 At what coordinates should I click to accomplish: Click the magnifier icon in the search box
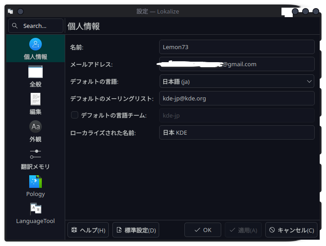tap(15, 26)
